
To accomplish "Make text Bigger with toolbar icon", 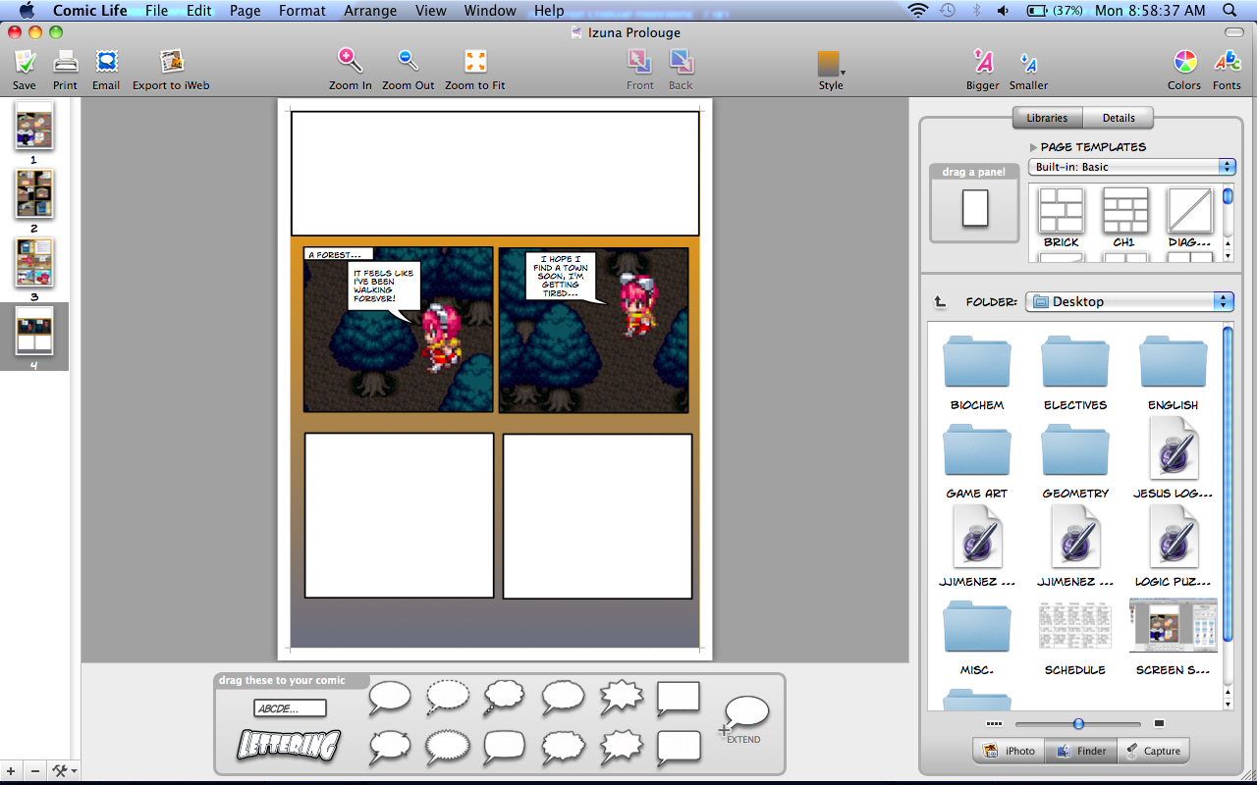I will (x=982, y=63).
